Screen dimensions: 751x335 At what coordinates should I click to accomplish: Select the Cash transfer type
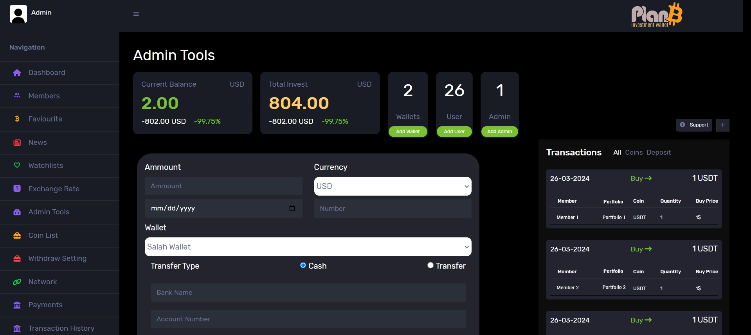pos(303,266)
